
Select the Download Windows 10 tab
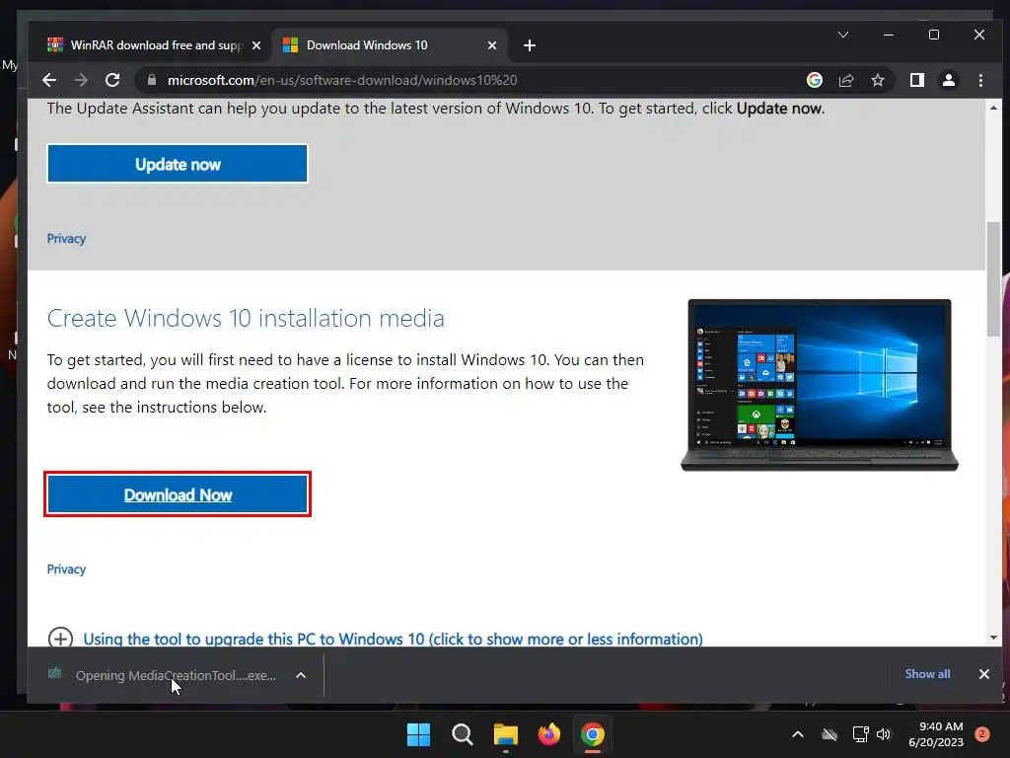tap(391, 45)
